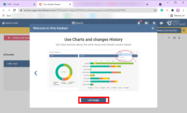Open a new browser tab
The width and height of the screenshot is (187, 113).
(x=147, y=4)
